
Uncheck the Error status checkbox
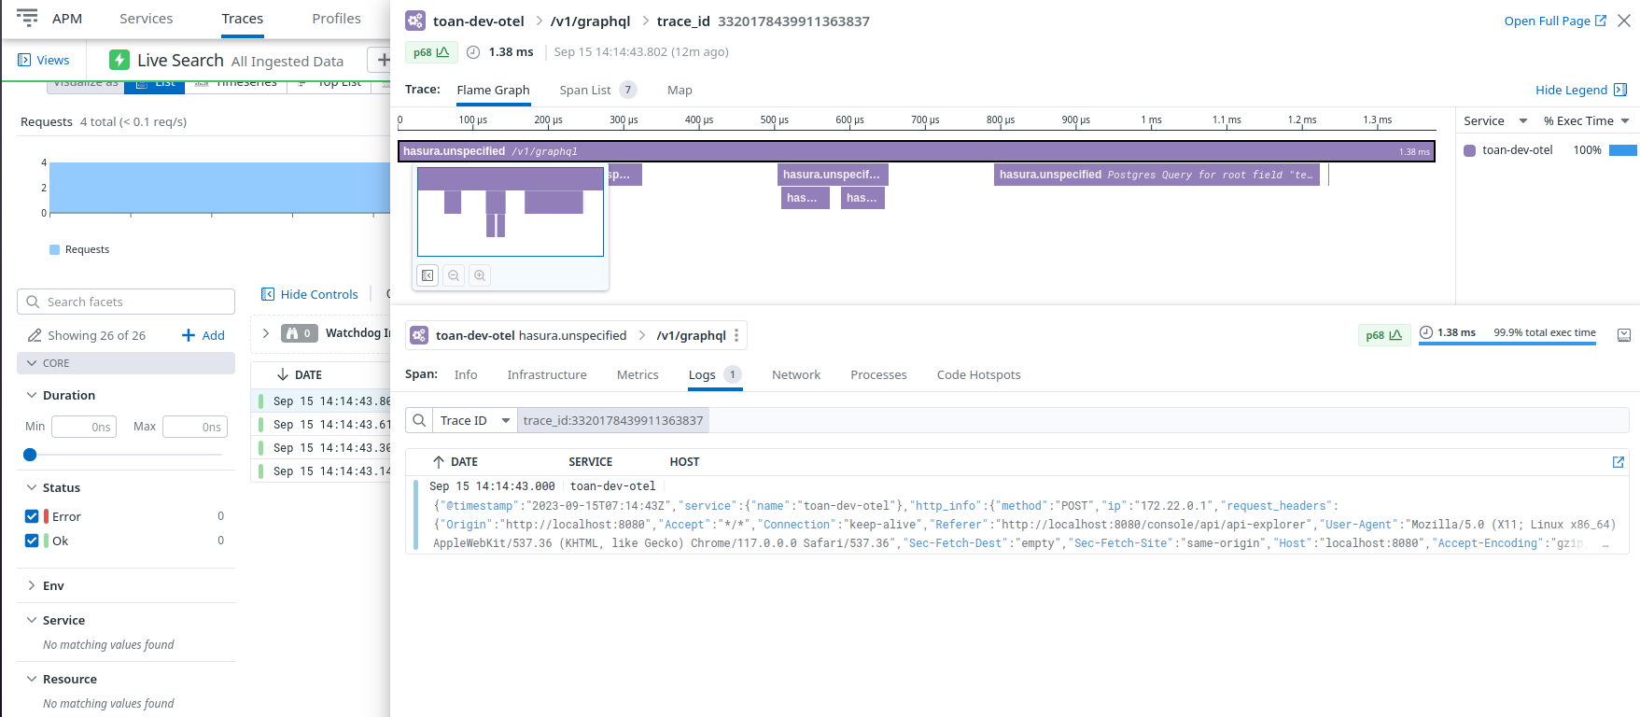point(32,516)
